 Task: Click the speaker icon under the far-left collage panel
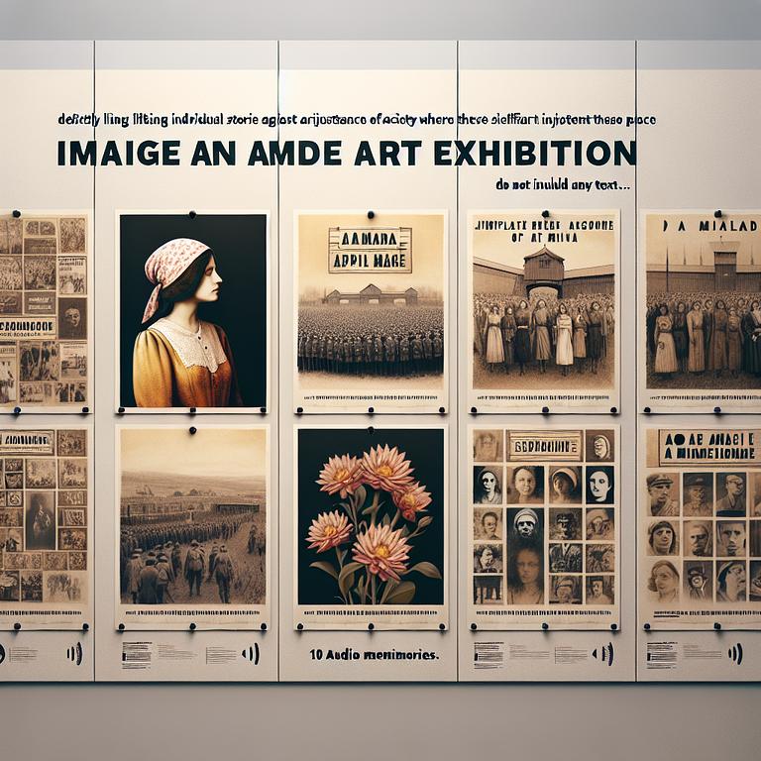[73, 653]
